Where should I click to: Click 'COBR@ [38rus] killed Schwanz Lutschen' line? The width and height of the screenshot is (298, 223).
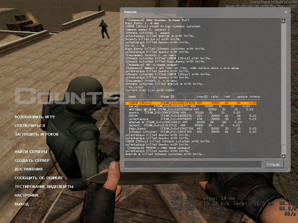click(x=168, y=141)
